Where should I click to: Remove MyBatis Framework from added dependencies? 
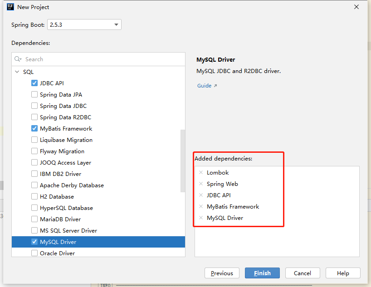201,207
